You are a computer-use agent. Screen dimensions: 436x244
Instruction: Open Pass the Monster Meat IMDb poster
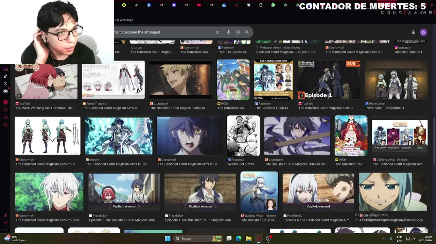click(351, 136)
